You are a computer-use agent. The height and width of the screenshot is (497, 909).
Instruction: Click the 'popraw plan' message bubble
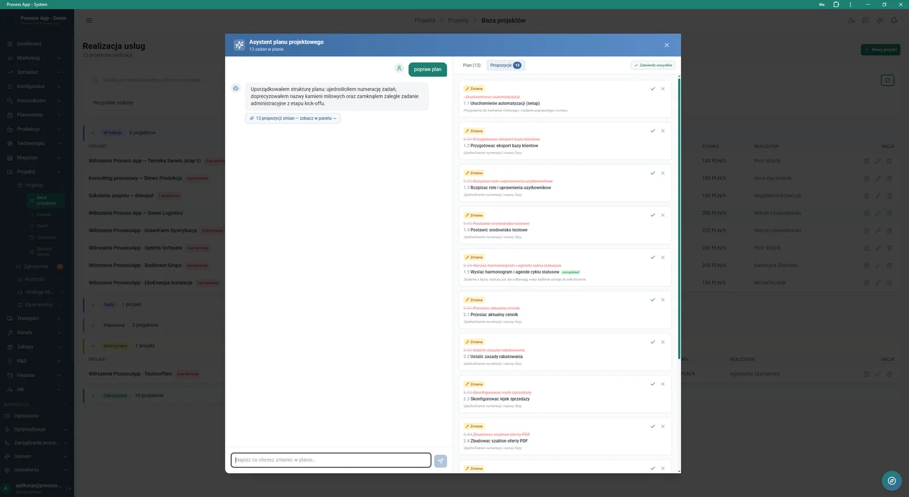coord(428,69)
